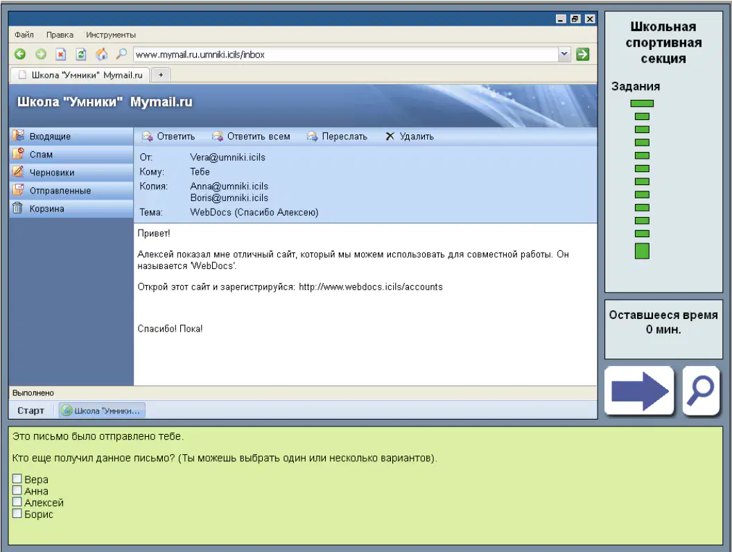Open the Отправленные folder

(x=71, y=191)
